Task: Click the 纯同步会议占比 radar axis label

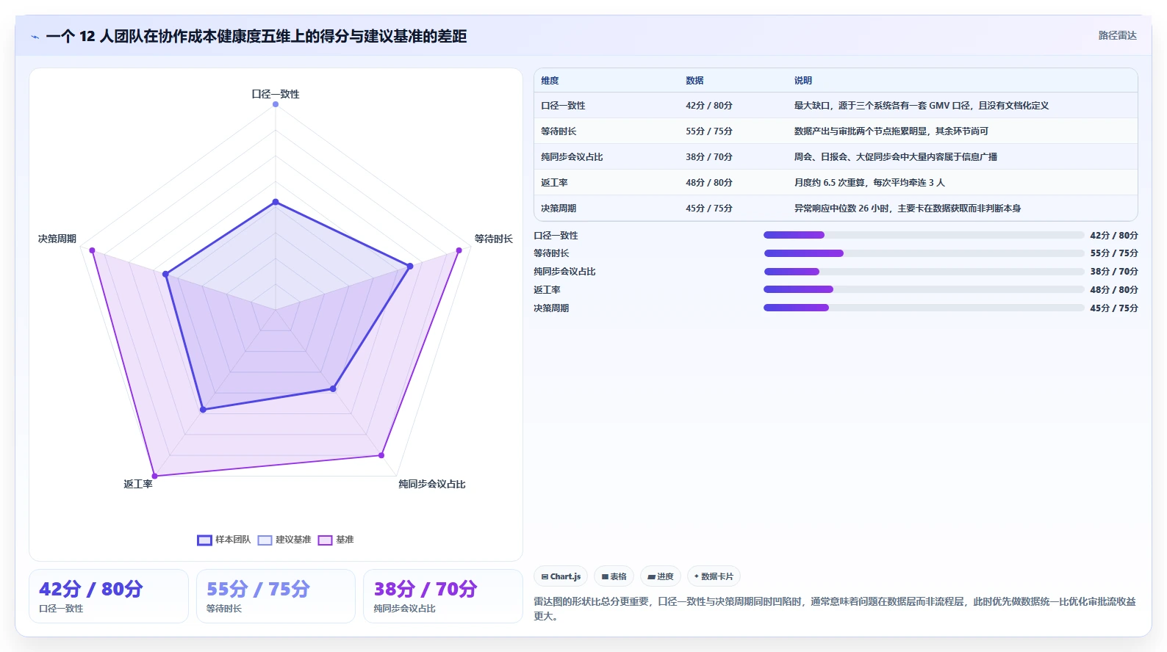Action: [x=432, y=484]
